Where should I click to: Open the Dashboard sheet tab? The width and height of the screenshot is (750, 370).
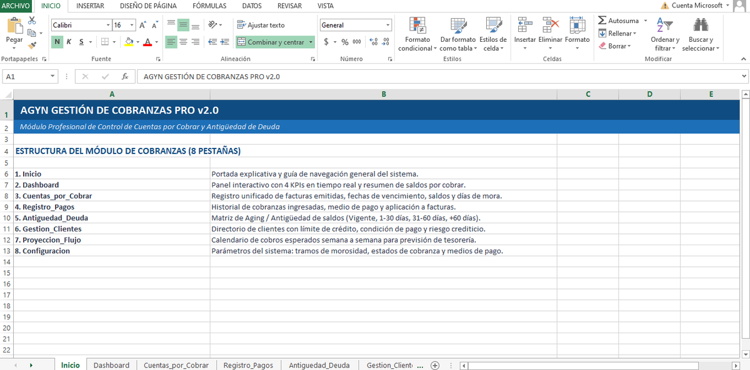coord(111,365)
